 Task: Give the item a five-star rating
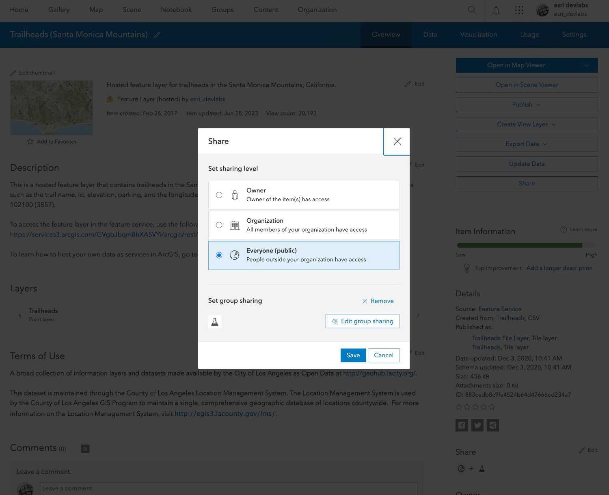(492, 406)
